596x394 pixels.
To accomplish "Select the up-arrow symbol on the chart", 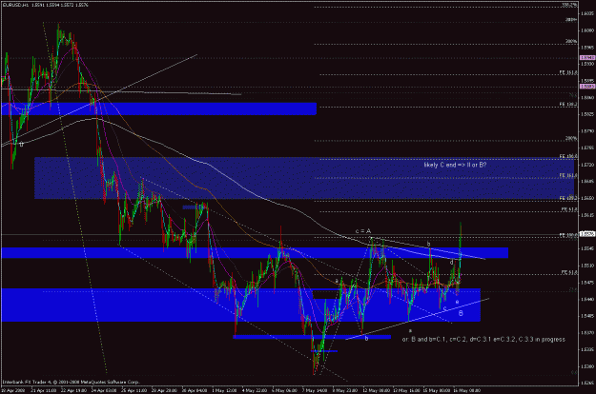I will pyautogui.click(x=21, y=144).
